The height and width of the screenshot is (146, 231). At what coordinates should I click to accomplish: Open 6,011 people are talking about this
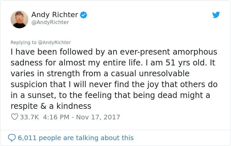click(76, 138)
